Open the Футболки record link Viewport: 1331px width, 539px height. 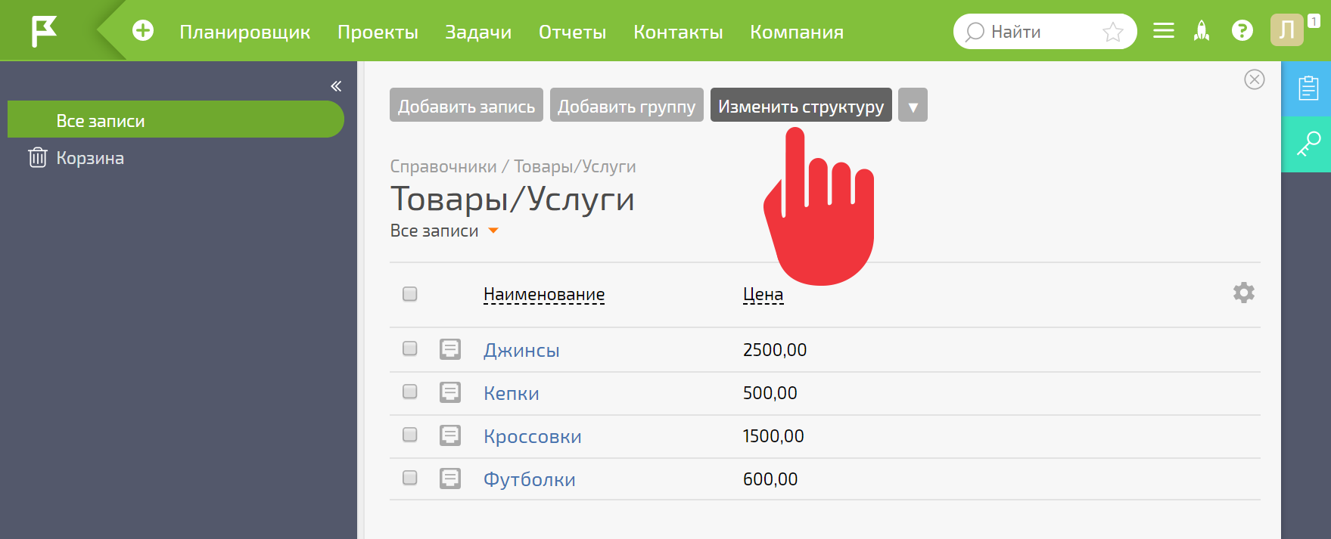tap(530, 479)
